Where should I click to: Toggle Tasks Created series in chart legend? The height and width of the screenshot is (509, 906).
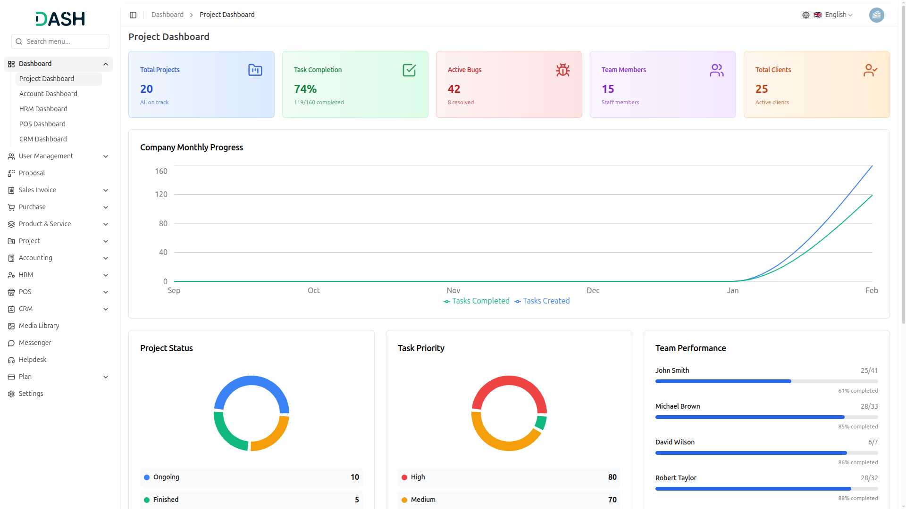(542, 301)
